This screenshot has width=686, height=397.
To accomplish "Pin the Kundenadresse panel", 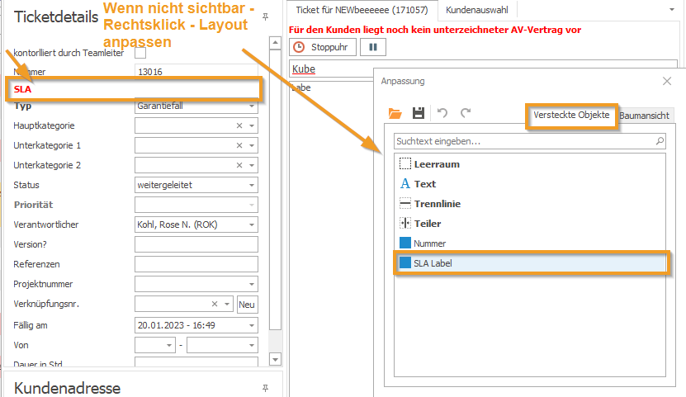I will [x=265, y=386].
